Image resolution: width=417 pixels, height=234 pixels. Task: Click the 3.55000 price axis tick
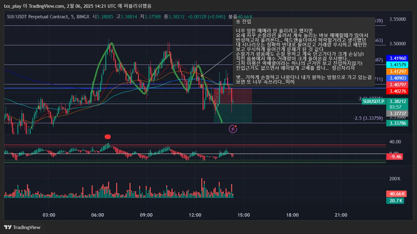(397, 19)
